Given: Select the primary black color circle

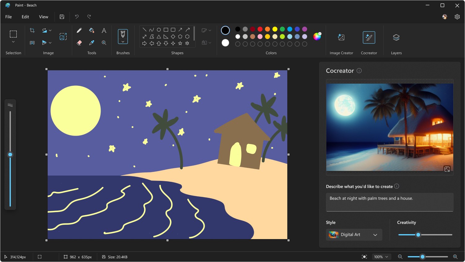Looking at the screenshot, I should 225,30.
